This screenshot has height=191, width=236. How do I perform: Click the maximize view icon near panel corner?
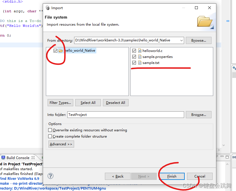point(227,157)
